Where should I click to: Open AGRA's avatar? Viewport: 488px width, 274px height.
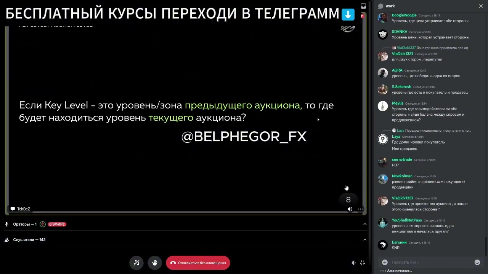pyautogui.click(x=383, y=73)
